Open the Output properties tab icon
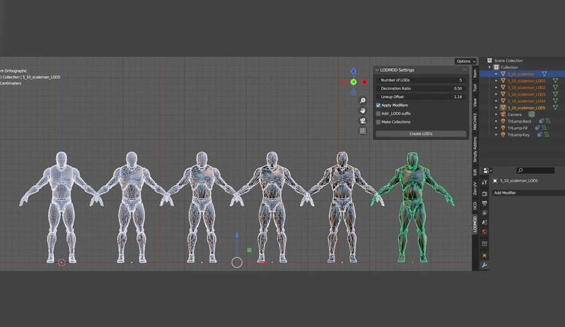This screenshot has height=327, width=565. 485,203
